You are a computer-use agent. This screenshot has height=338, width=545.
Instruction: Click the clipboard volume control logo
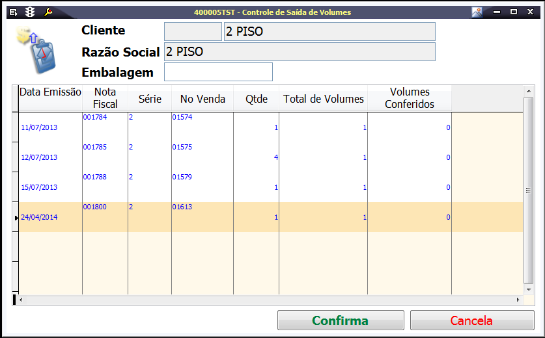click(x=37, y=50)
